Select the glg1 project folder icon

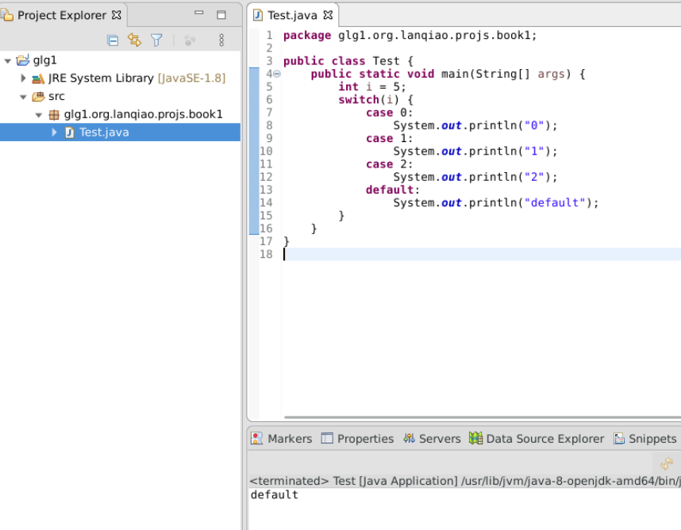[x=23, y=60]
